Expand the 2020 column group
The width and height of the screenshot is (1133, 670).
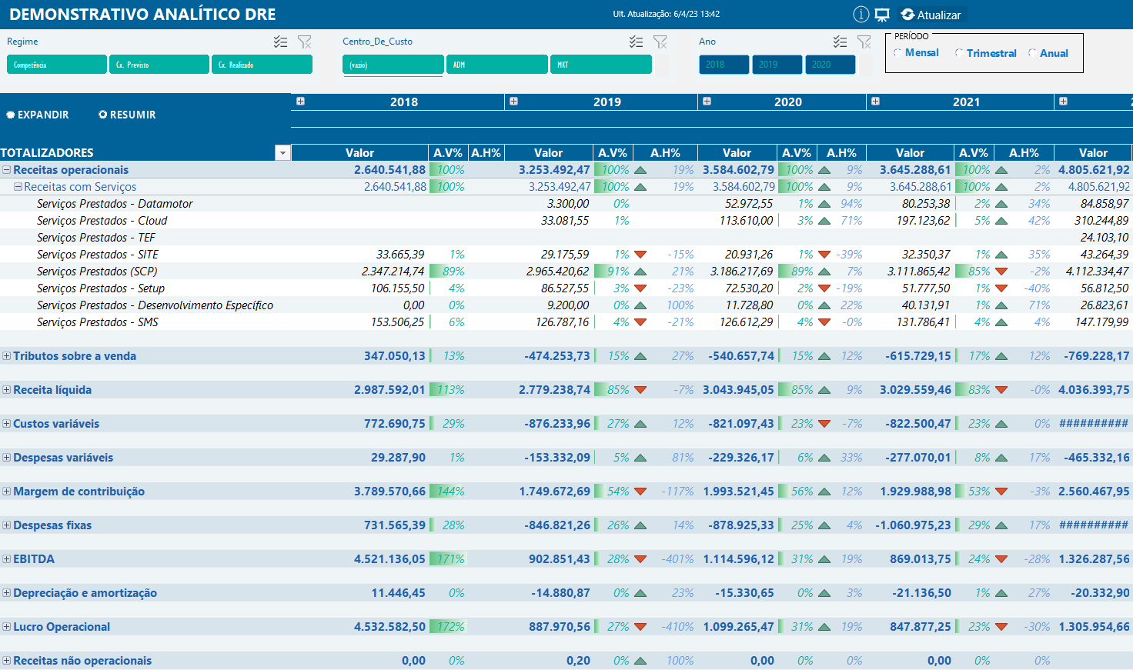click(x=707, y=102)
